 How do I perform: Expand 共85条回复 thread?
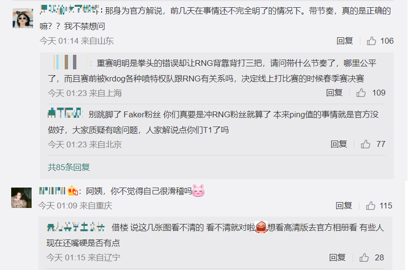tap(69, 167)
